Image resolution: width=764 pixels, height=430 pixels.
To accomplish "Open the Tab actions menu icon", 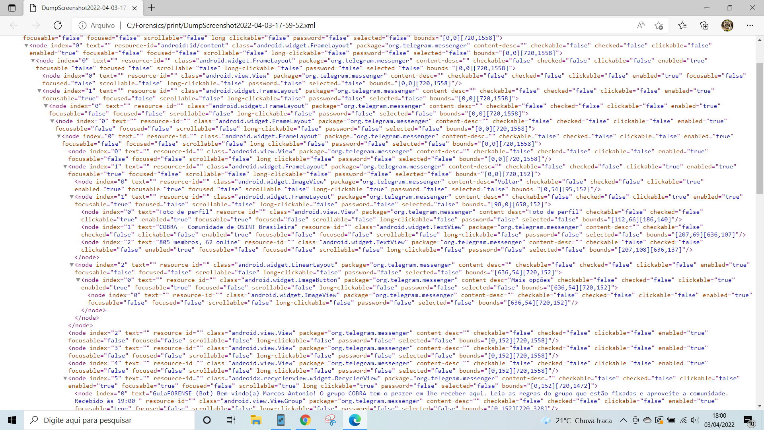I will [12, 8].
